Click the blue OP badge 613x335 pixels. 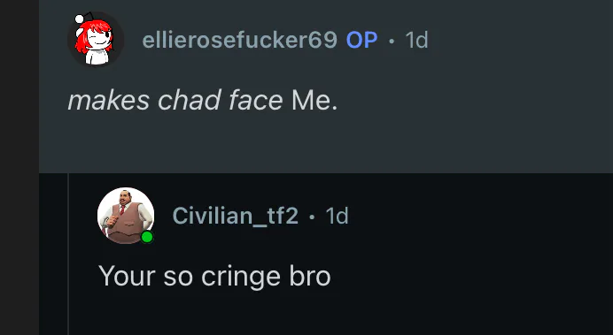[x=361, y=40]
